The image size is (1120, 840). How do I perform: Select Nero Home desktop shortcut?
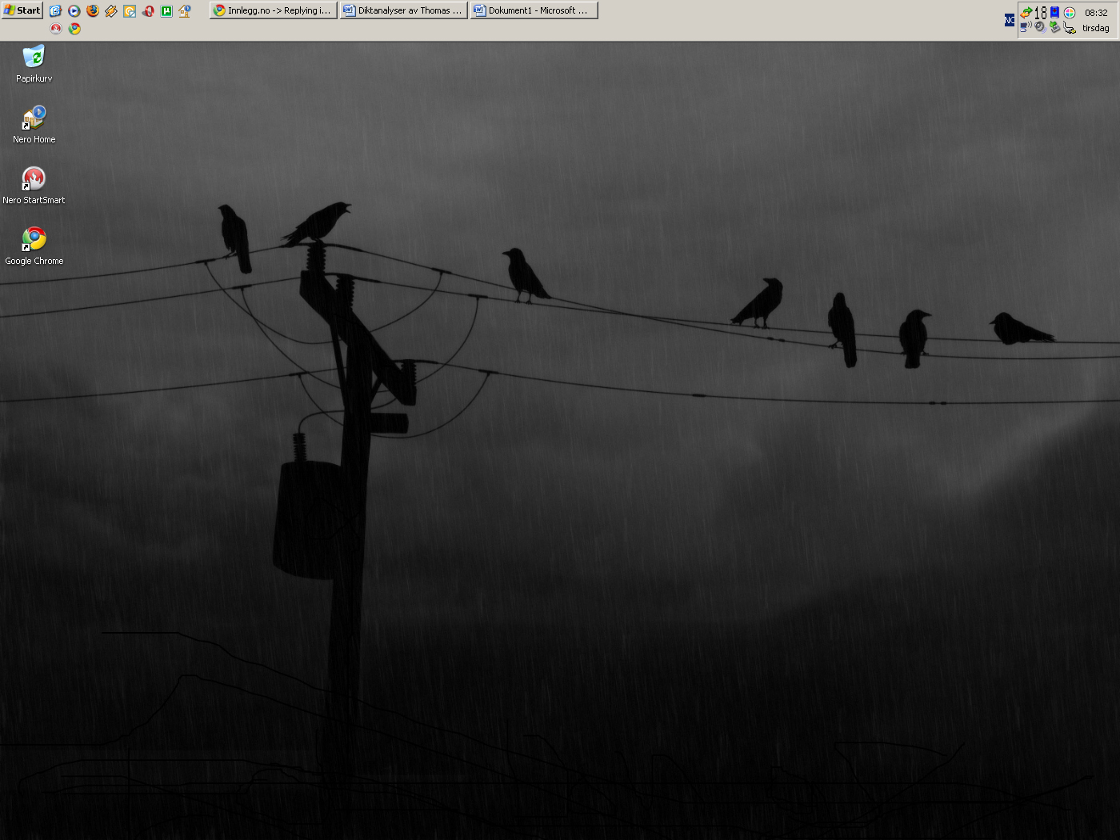point(34,125)
